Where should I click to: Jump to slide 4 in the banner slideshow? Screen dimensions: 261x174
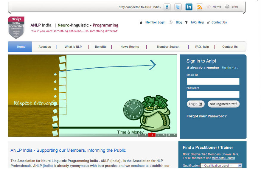[158, 135]
